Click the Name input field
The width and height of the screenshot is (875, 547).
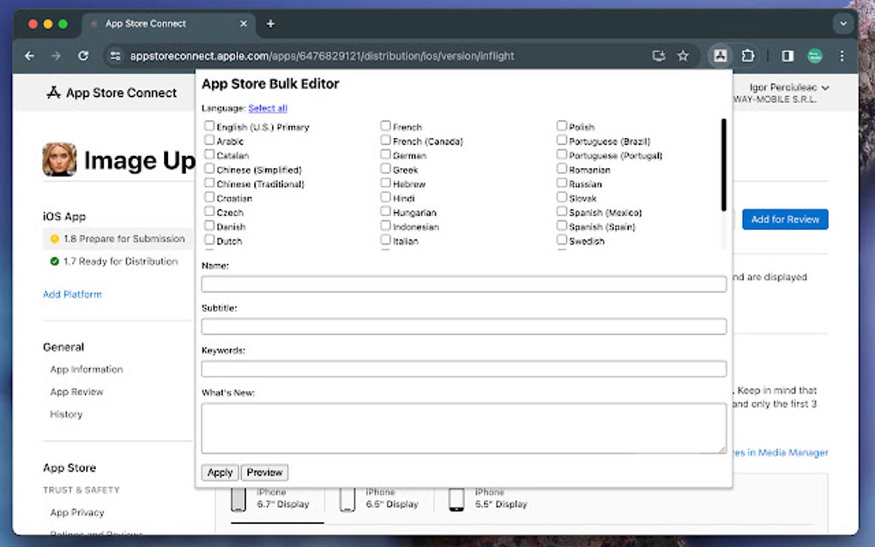464,285
